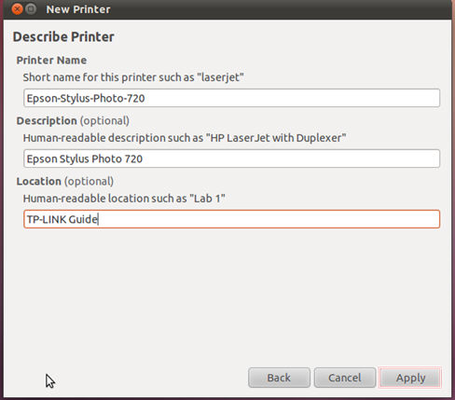Minimize the New Printer window
455x400 pixels.
(x=31, y=9)
